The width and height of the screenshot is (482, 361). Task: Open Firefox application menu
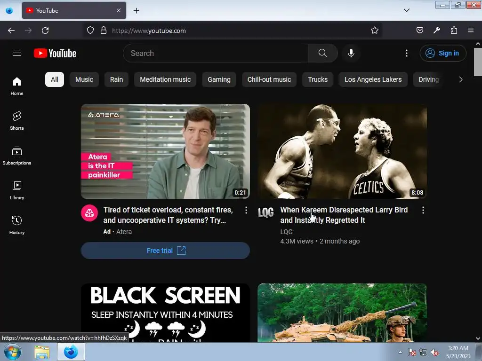tap(471, 30)
